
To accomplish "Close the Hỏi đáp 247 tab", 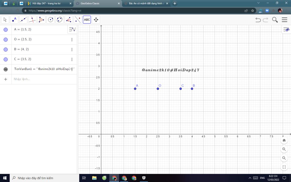I will click(70, 3).
